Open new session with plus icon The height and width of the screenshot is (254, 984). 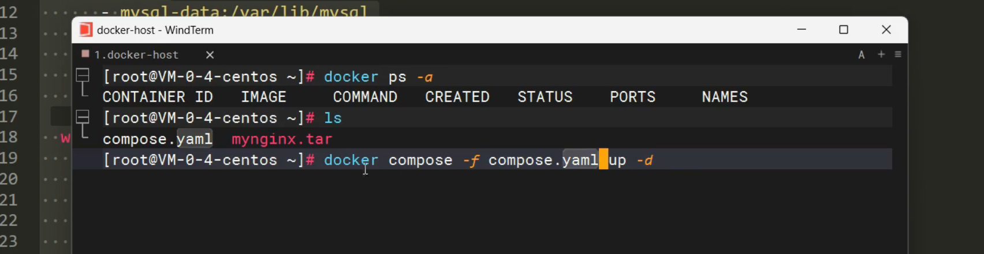point(881,54)
